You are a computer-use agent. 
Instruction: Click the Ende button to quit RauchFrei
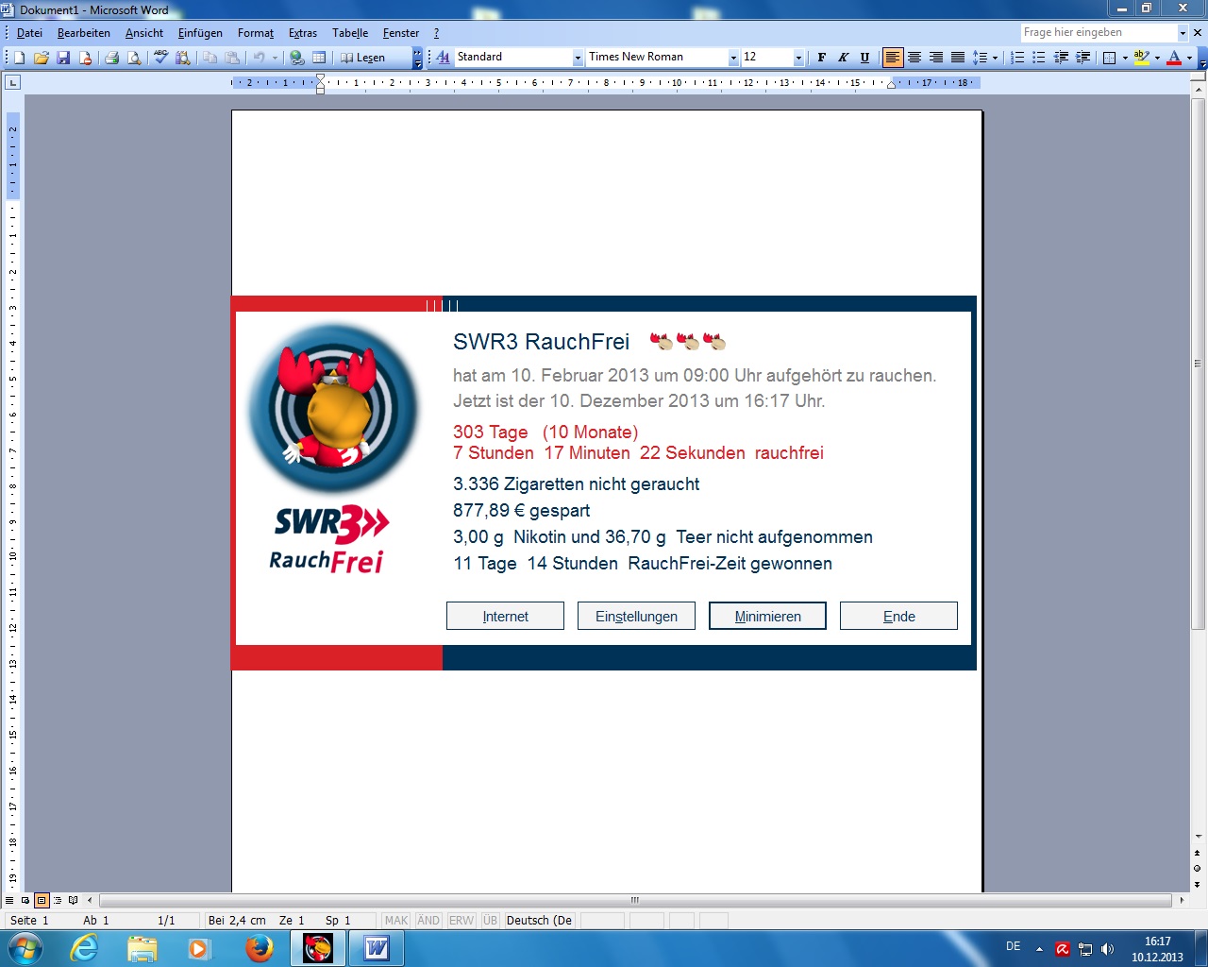(x=898, y=616)
